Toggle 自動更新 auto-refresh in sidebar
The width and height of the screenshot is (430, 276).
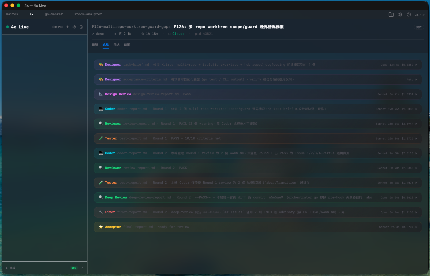click(57, 27)
